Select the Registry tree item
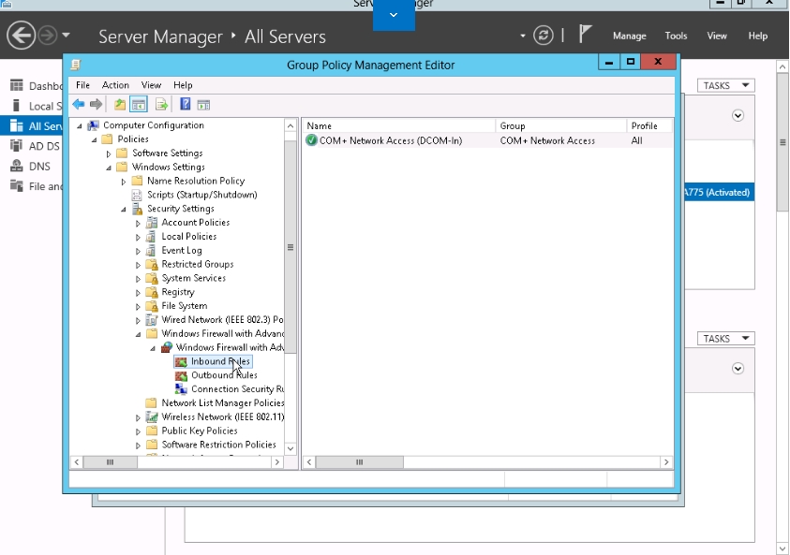The height and width of the screenshot is (555, 790). pos(178,292)
